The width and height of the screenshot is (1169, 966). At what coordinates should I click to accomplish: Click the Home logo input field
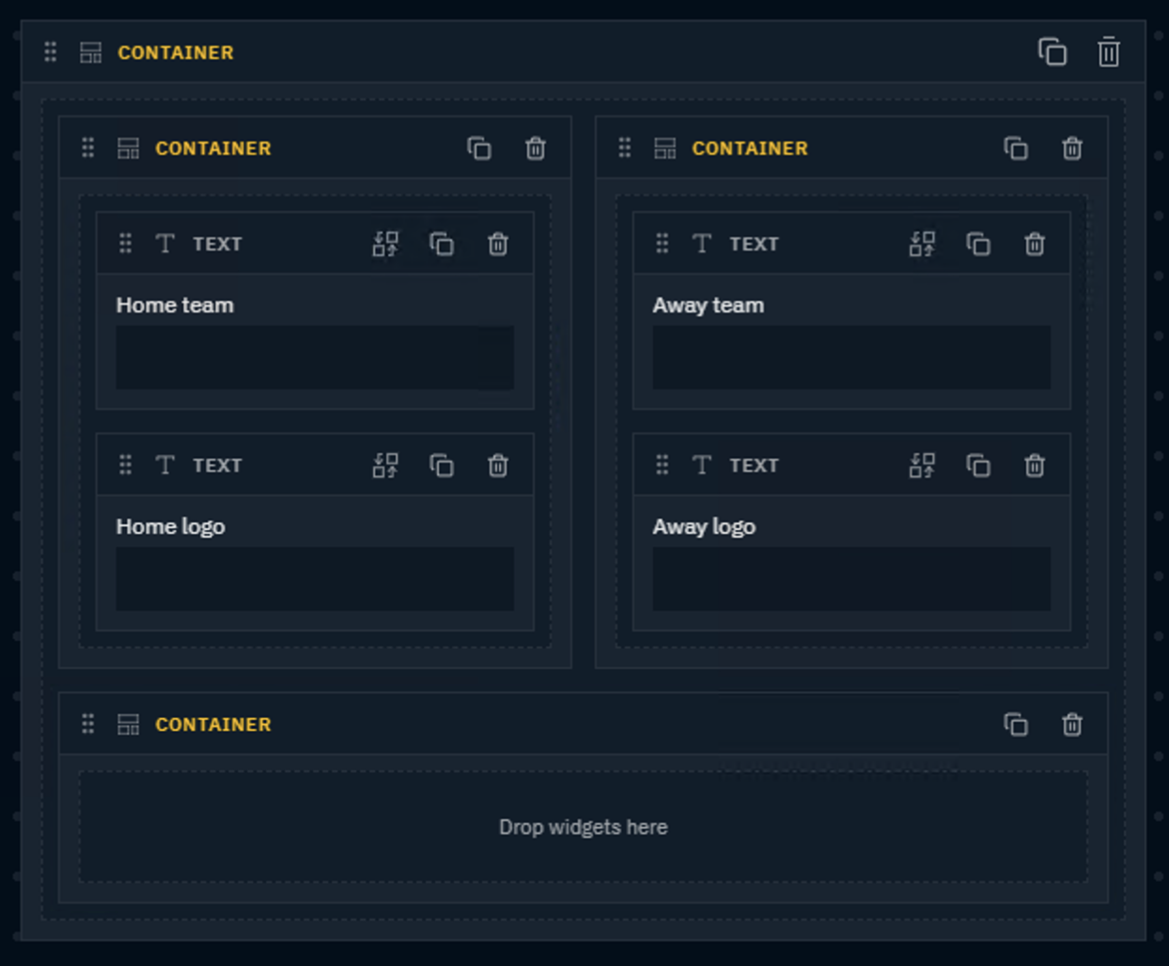[x=315, y=579]
